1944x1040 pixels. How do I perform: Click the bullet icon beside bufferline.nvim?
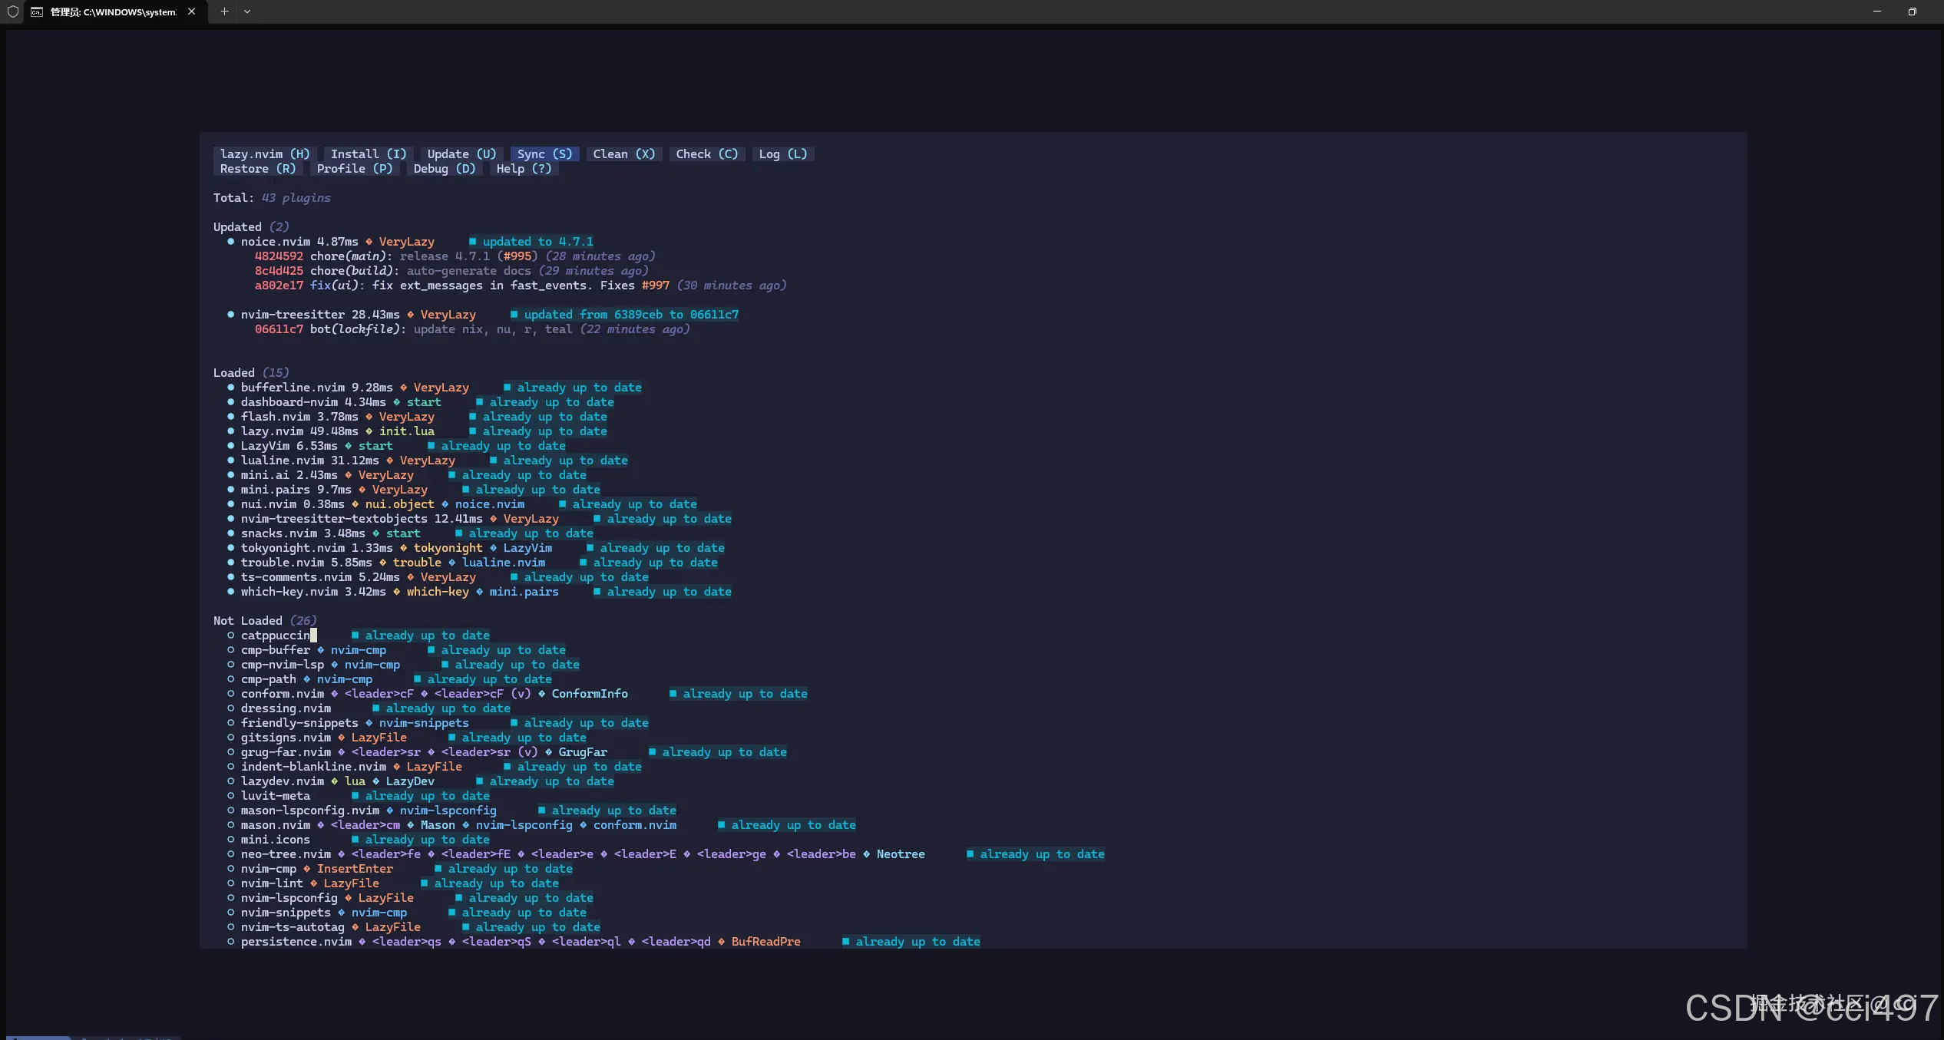(x=230, y=388)
